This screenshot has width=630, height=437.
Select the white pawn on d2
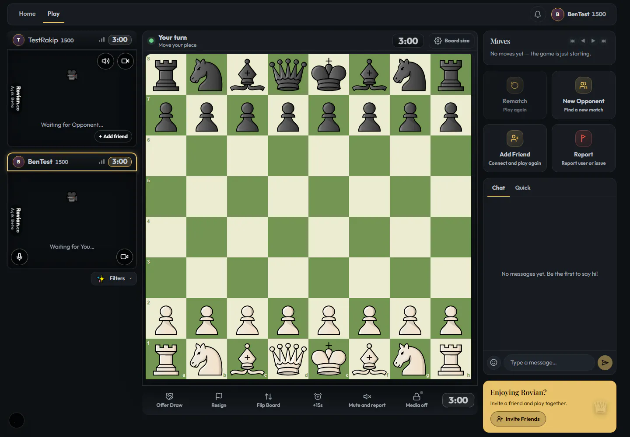[x=288, y=319]
